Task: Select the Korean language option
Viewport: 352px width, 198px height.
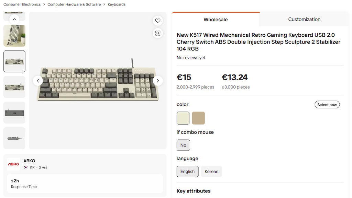Action: point(211,171)
